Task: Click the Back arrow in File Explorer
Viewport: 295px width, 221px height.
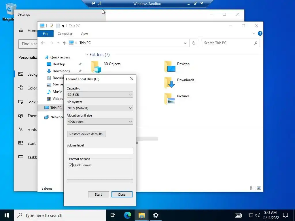Action: coord(43,43)
